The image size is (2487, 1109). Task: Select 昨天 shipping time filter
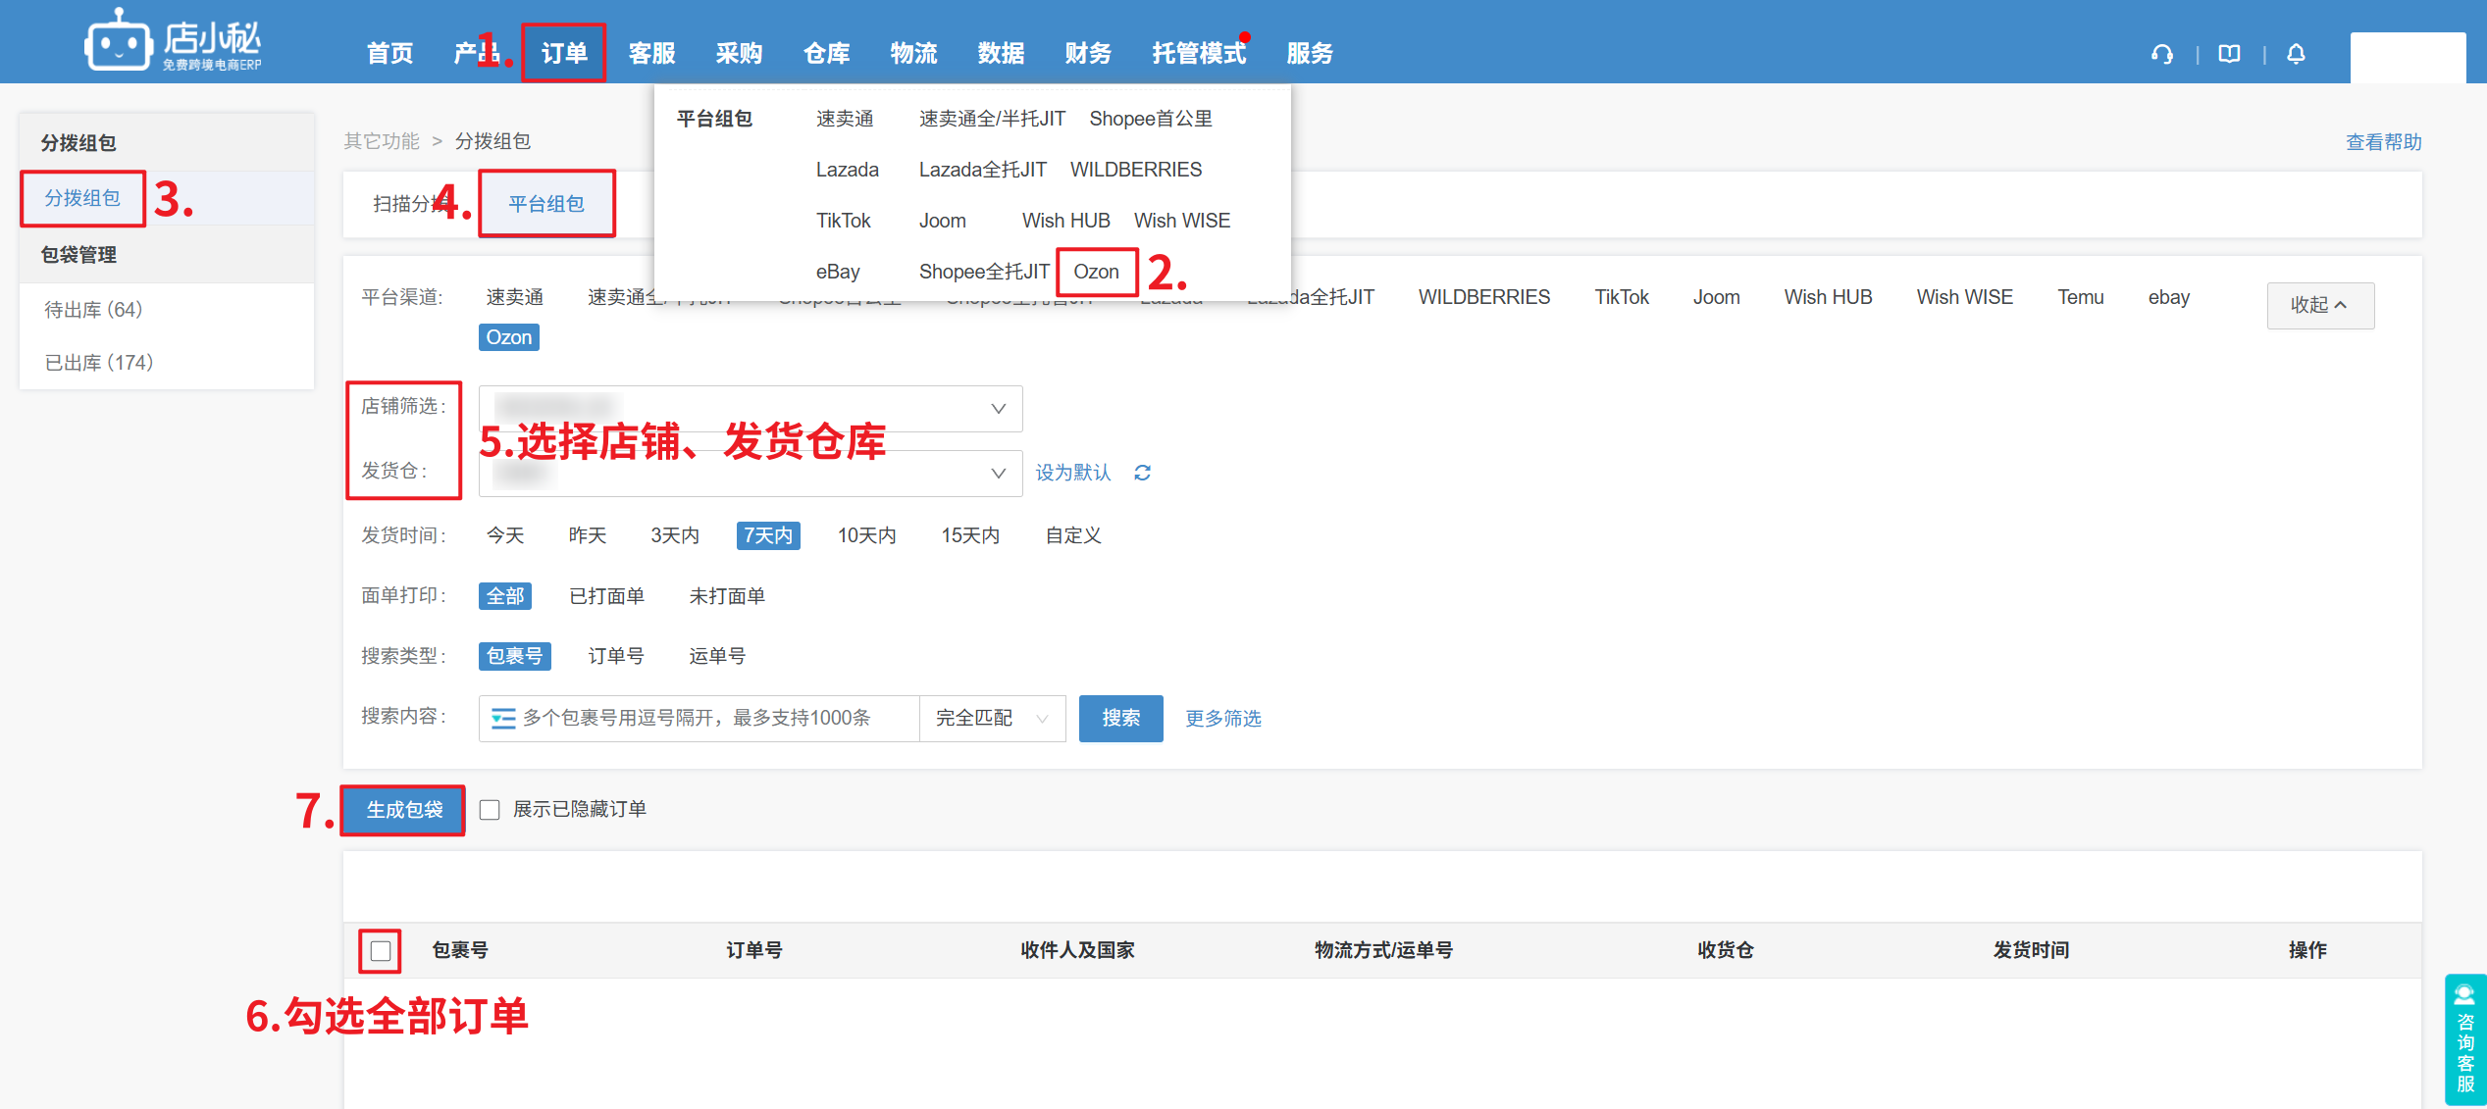click(588, 535)
